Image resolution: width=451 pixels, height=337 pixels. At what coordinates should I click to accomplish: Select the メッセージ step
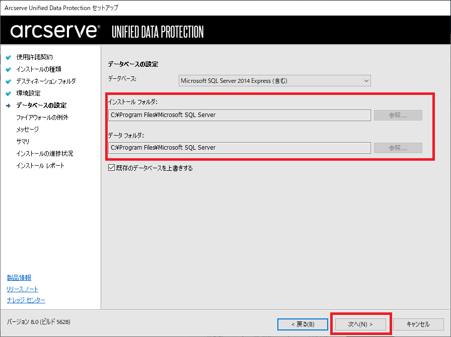[27, 130]
